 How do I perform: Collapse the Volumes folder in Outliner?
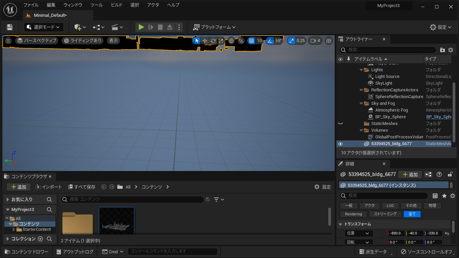pyautogui.click(x=361, y=130)
